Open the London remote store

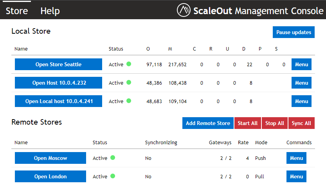tap(50, 176)
